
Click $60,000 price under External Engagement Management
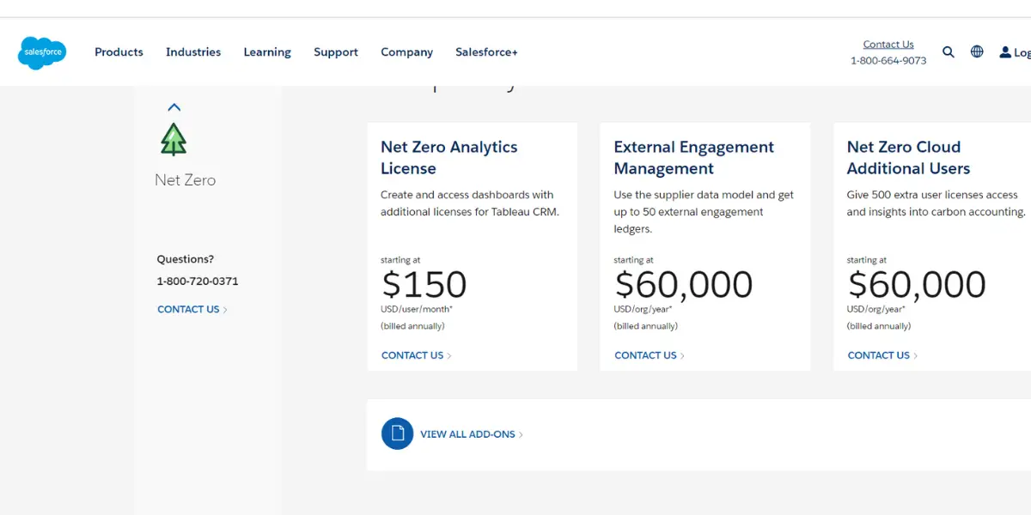point(684,284)
